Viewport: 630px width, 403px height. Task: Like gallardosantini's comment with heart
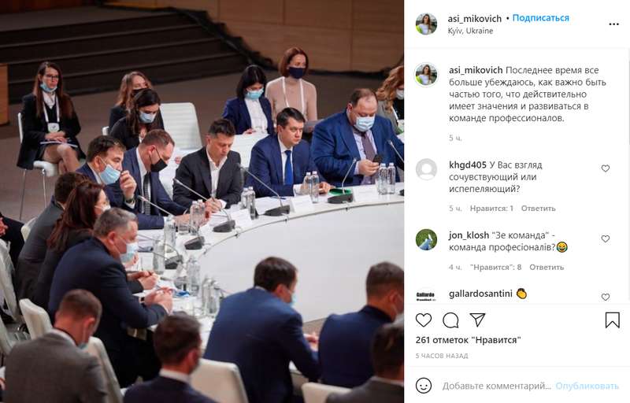tap(606, 297)
